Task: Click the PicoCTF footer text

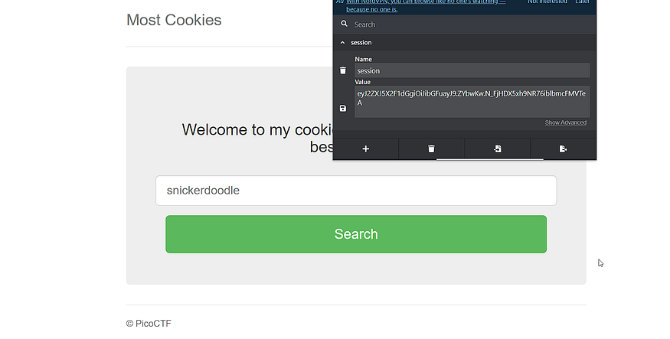Action: click(x=149, y=324)
